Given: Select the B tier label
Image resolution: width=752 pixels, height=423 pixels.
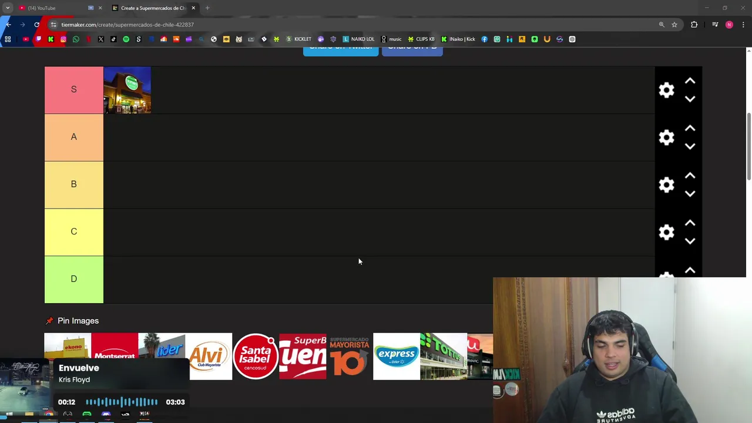Looking at the screenshot, I should 73,185.
